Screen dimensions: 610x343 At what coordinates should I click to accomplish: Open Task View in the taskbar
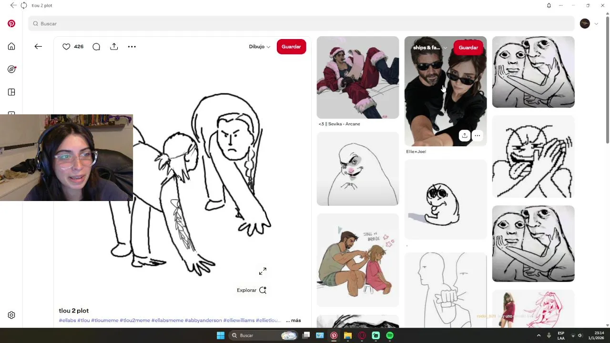click(x=306, y=335)
